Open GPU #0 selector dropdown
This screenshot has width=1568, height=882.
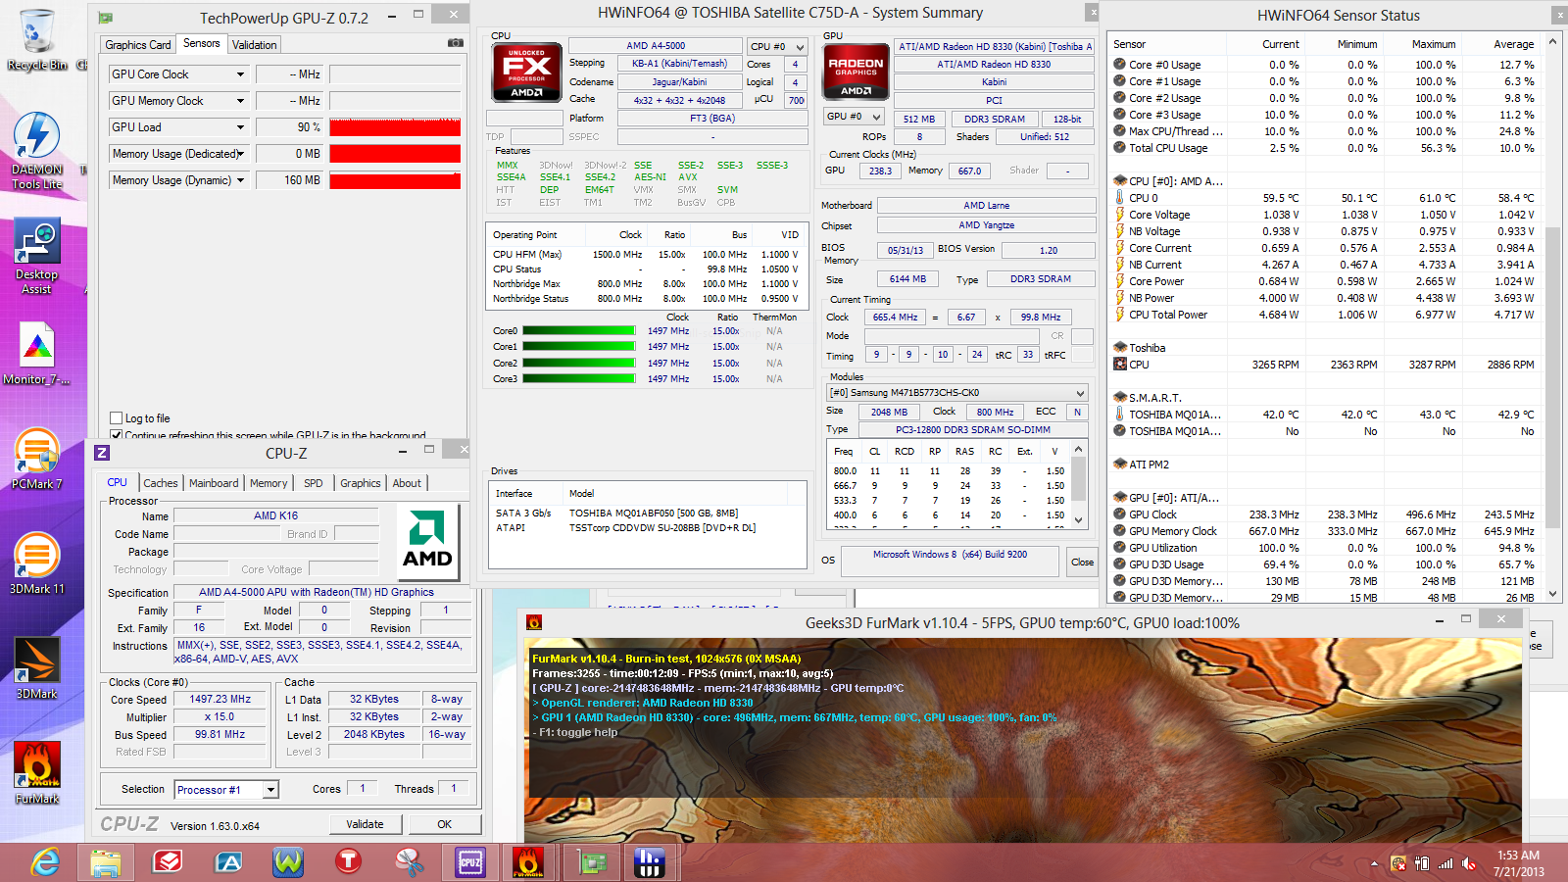point(854,117)
